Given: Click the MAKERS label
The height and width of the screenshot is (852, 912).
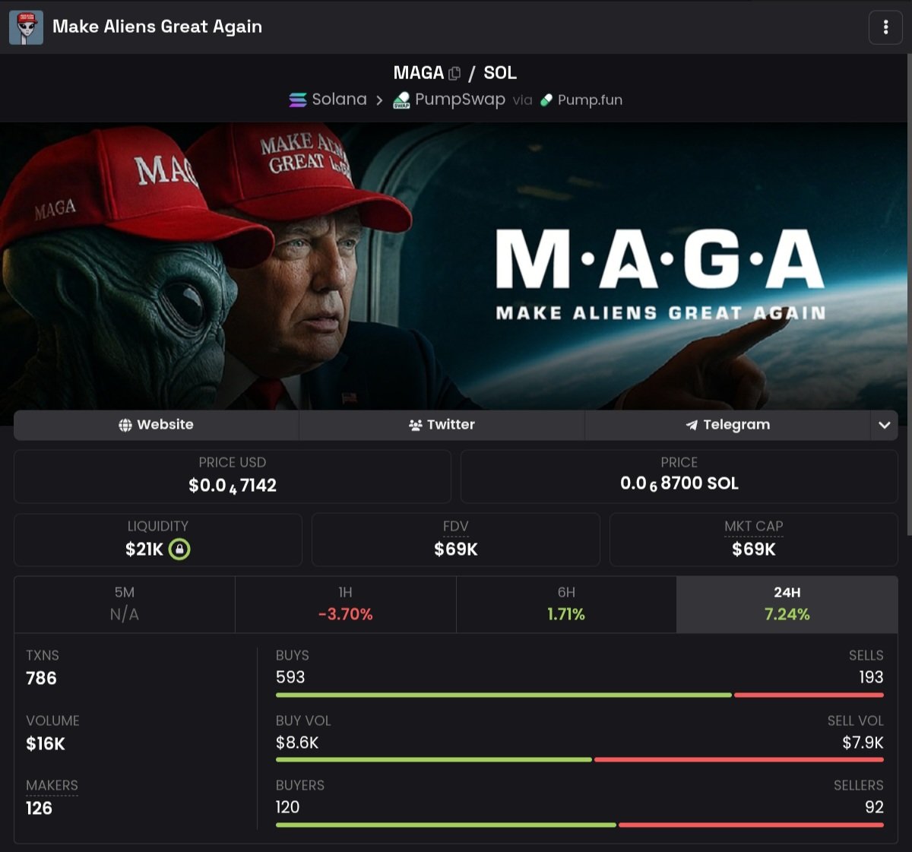Looking at the screenshot, I should 52,785.
